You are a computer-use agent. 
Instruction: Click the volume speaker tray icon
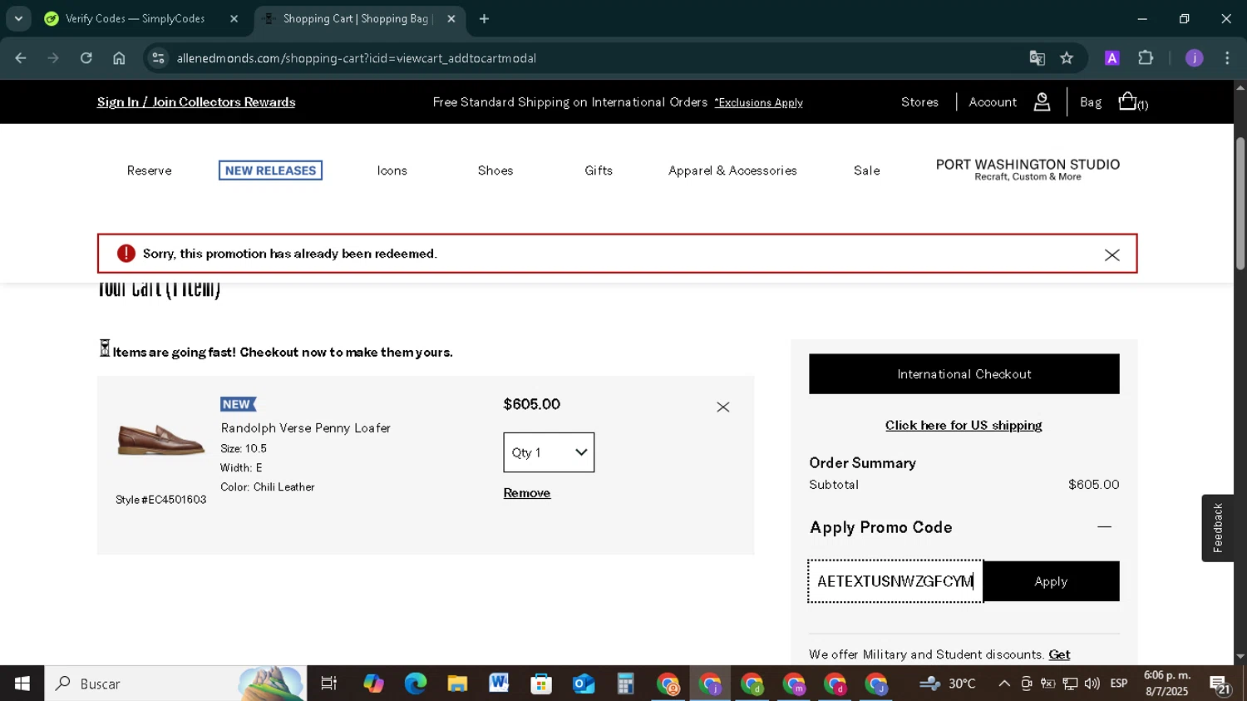(x=1092, y=684)
